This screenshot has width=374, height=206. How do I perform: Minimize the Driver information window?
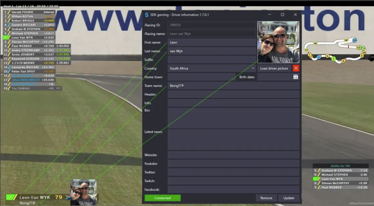pyautogui.click(x=269, y=15)
